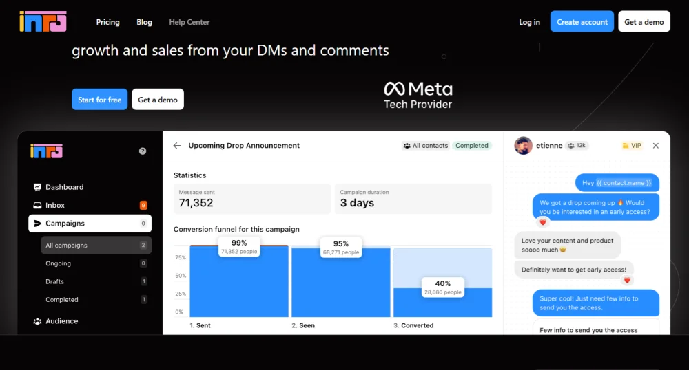The height and width of the screenshot is (370, 689).
Task: Click the help question mark icon
Action: point(143,151)
